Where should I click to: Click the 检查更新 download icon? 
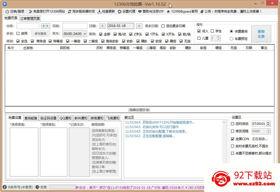[x=99, y=12]
